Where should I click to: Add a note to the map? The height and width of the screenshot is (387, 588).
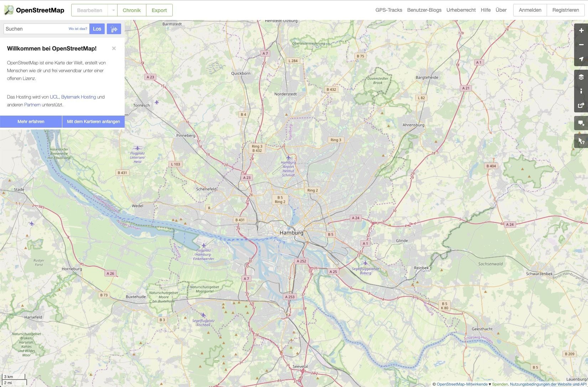[x=581, y=123]
